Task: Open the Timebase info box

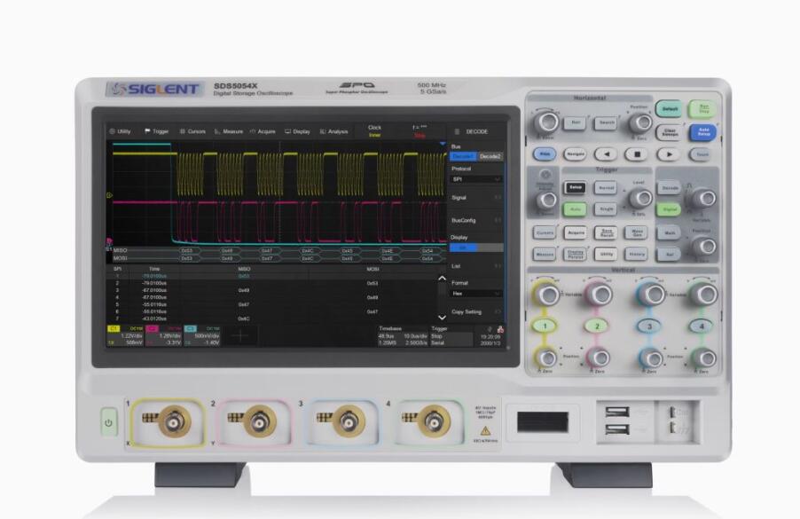Action: click(402, 335)
